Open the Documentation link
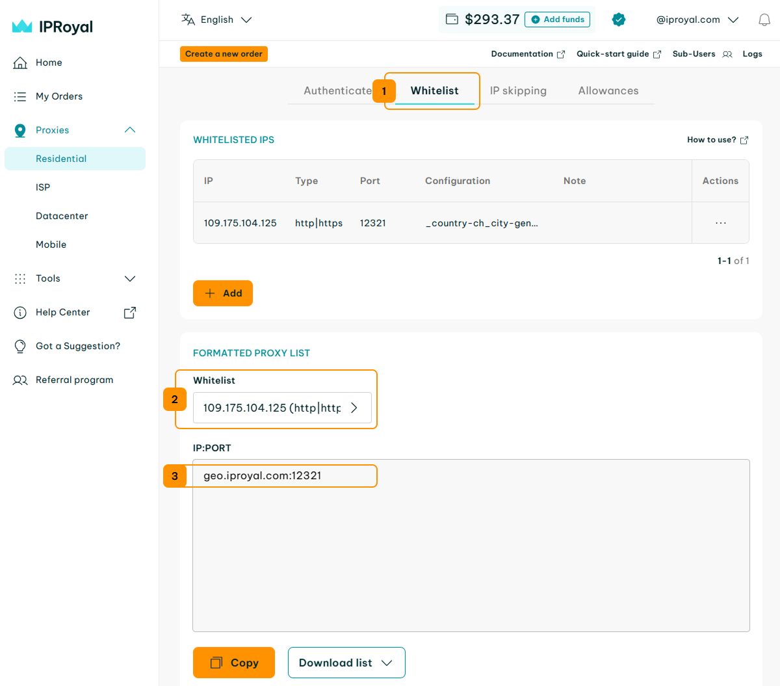Image resolution: width=780 pixels, height=686 pixels. tap(522, 54)
